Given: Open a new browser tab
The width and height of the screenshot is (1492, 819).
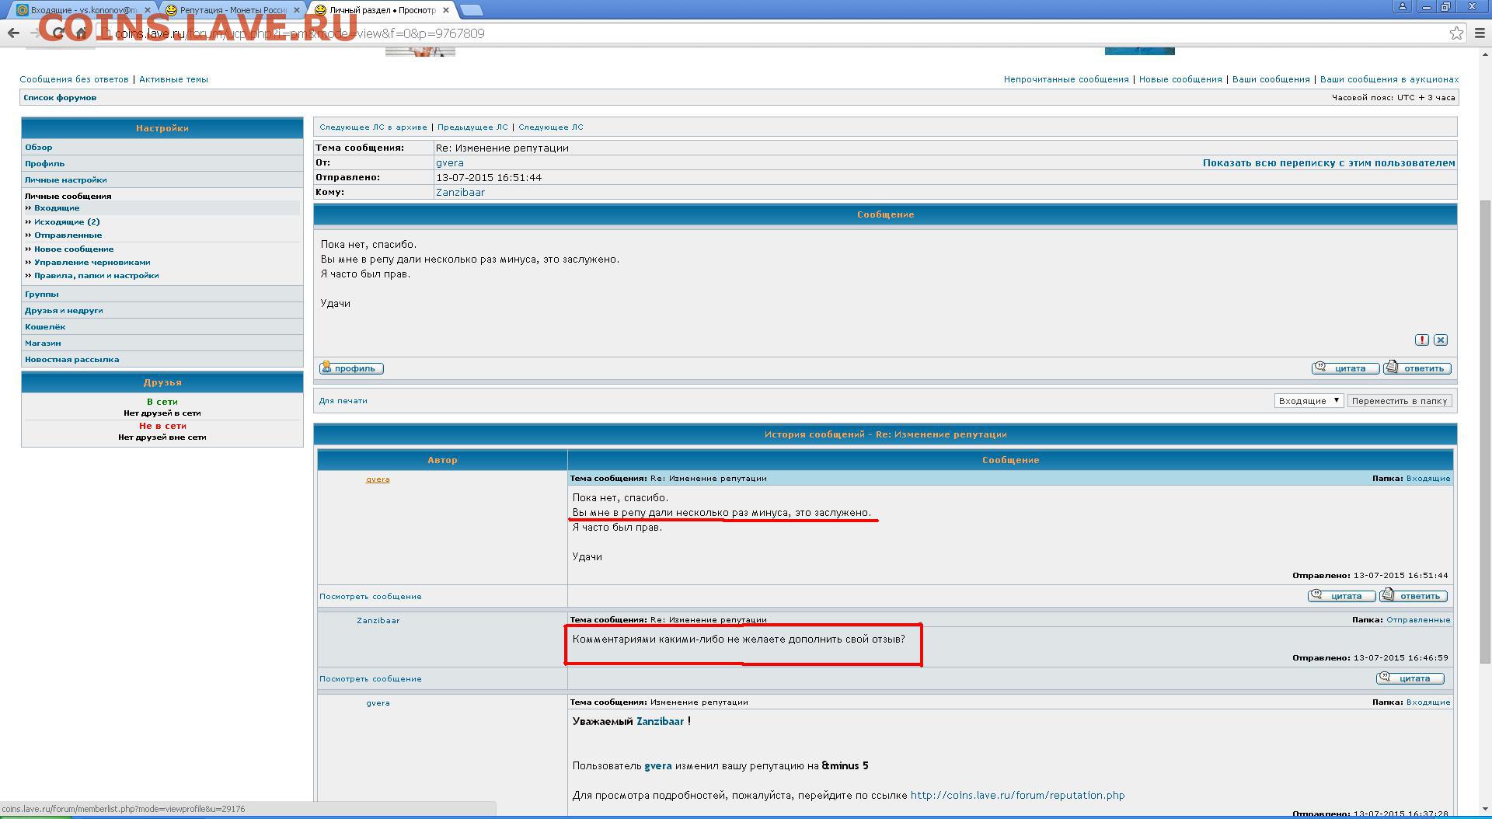Looking at the screenshot, I should tap(471, 10).
